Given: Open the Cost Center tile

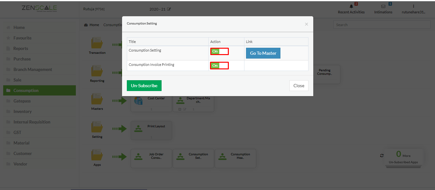Looking at the screenshot, I should (151, 102).
